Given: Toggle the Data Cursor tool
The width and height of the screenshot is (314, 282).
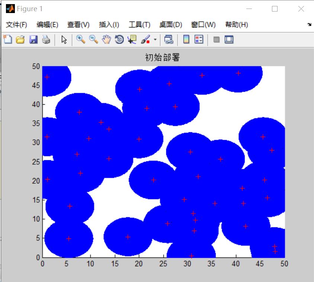Looking at the screenshot, I should coord(132,39).
